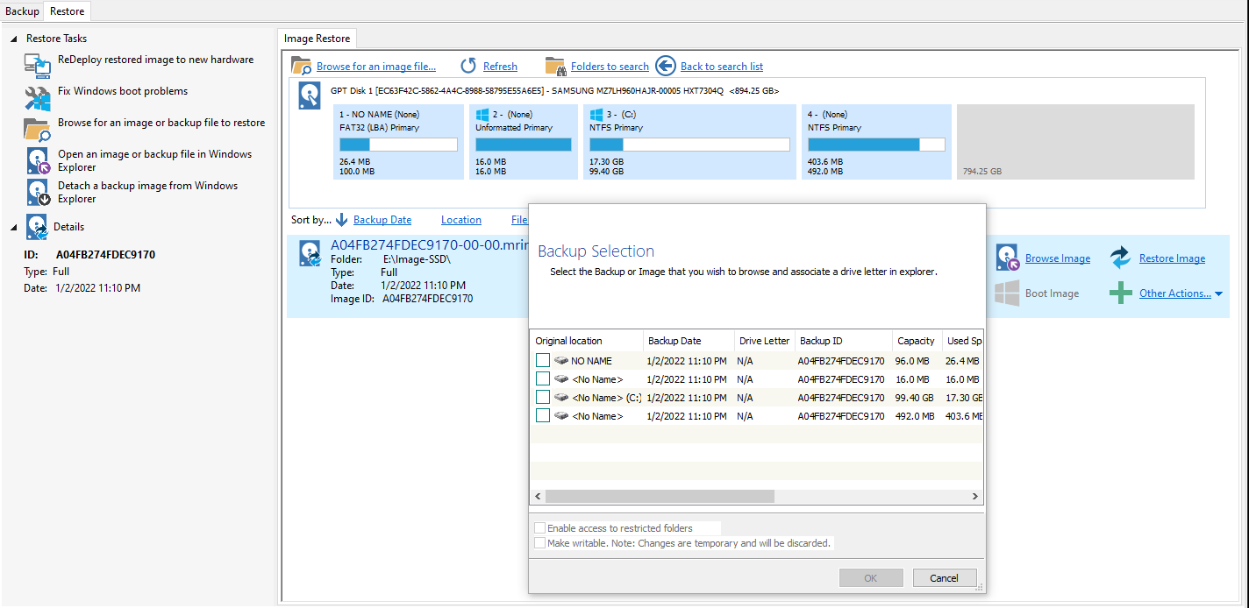Select the Image Restore tab

(x=317, y=39)
